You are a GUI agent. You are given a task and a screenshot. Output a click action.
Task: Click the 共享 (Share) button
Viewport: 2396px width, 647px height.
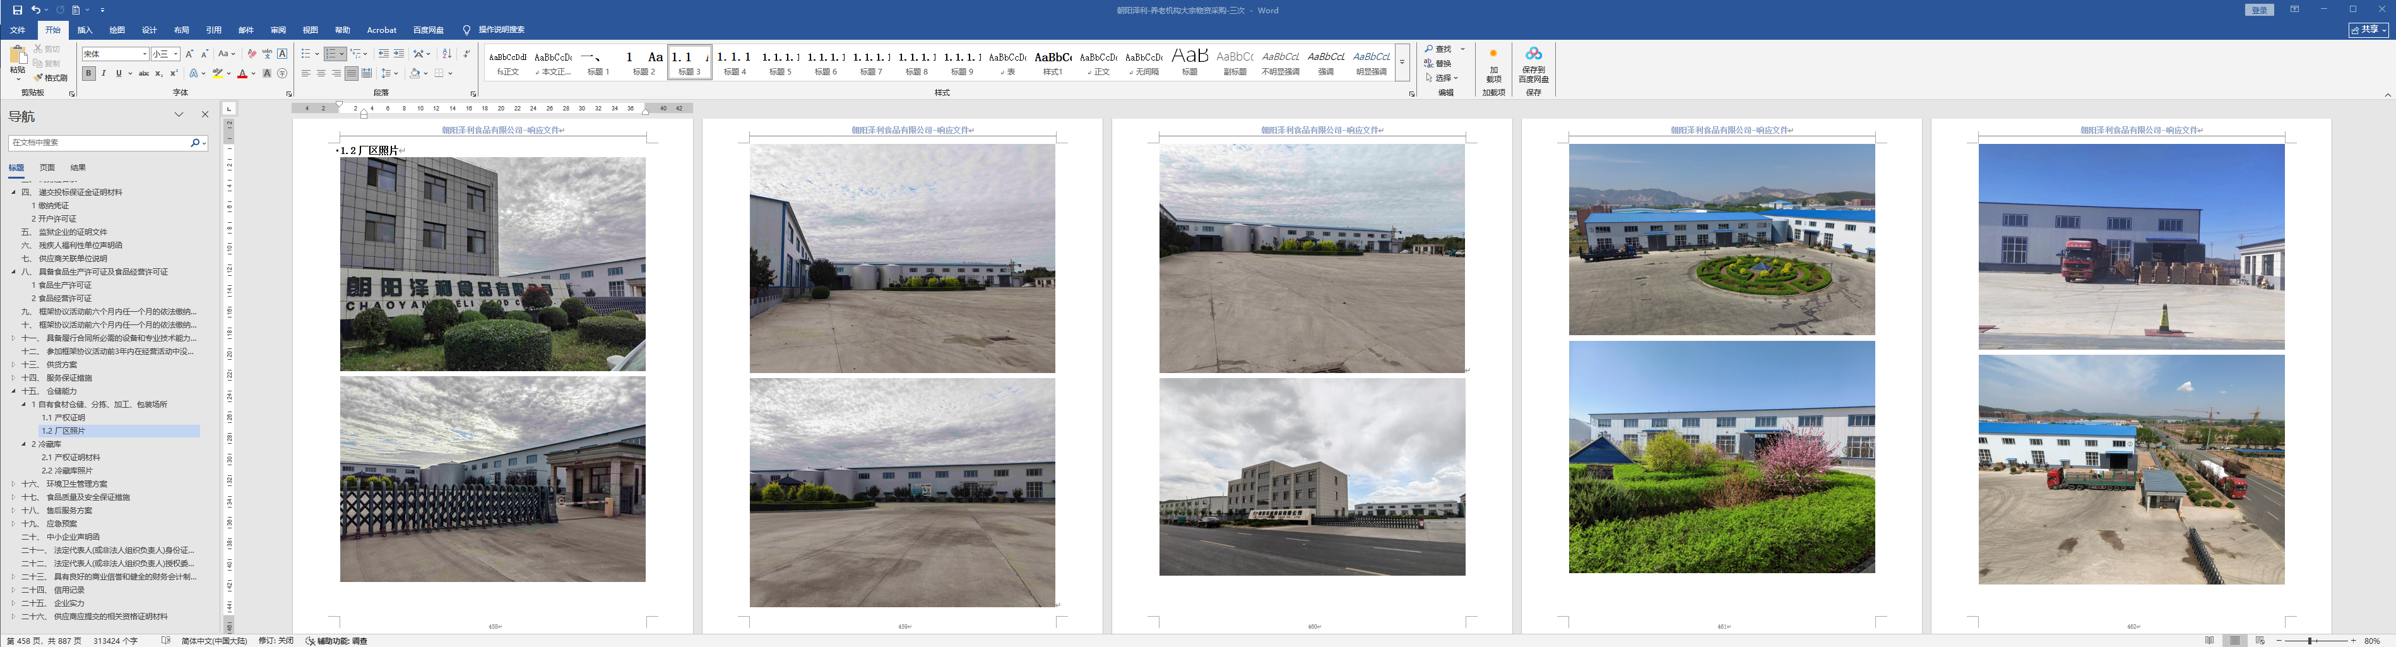2368,30
